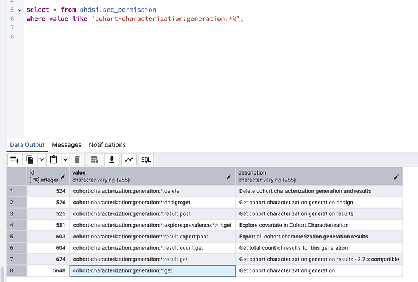Open the copy options dropdown arrow
The height and width of the screenshot is (282, 418).
(x=42, y=159)
